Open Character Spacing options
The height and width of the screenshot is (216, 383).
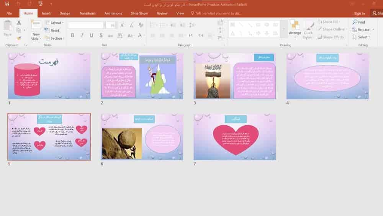pyautogui.click(x=120, y=35)
